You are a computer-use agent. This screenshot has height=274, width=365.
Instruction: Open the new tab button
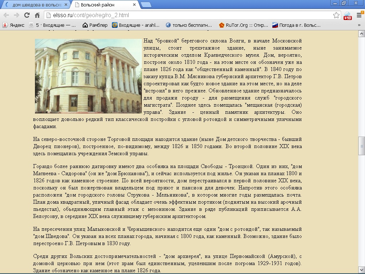[x=146, y=5]
